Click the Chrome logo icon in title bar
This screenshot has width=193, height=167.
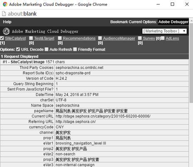[5, 4]
